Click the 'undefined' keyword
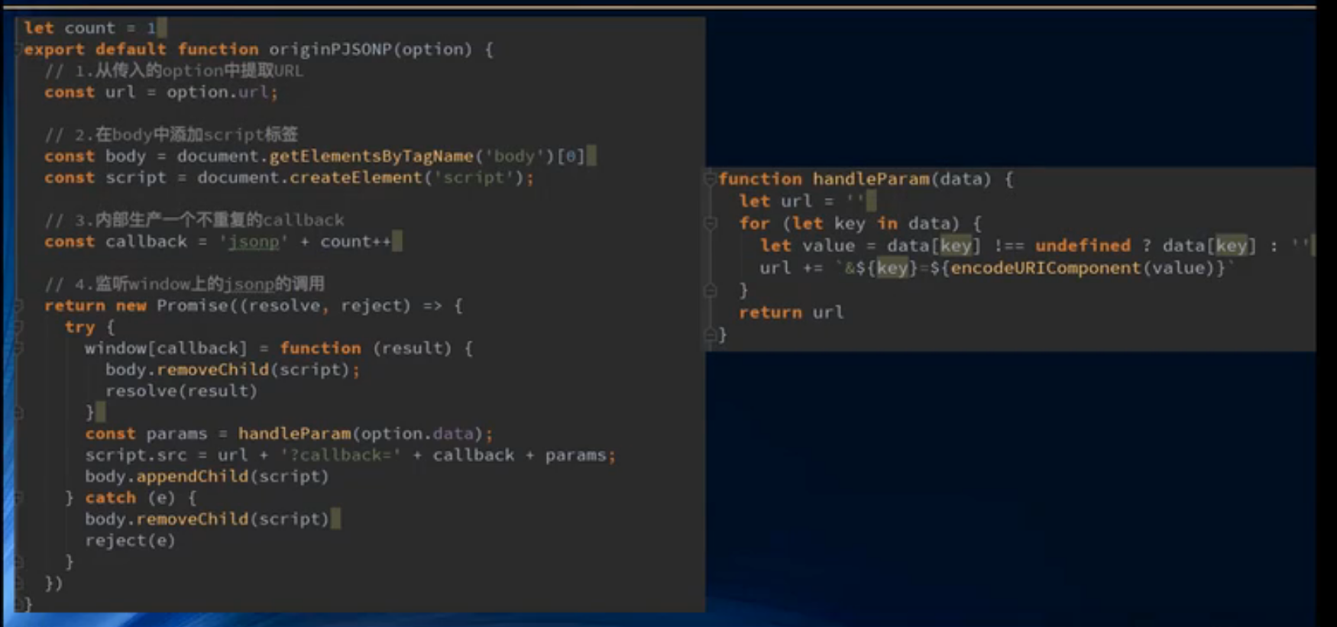 pyautogui.click(x=1083, y=246)
